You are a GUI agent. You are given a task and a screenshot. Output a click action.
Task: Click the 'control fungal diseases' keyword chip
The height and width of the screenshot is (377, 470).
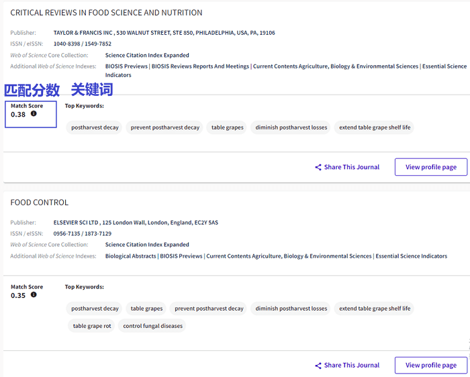153,326
